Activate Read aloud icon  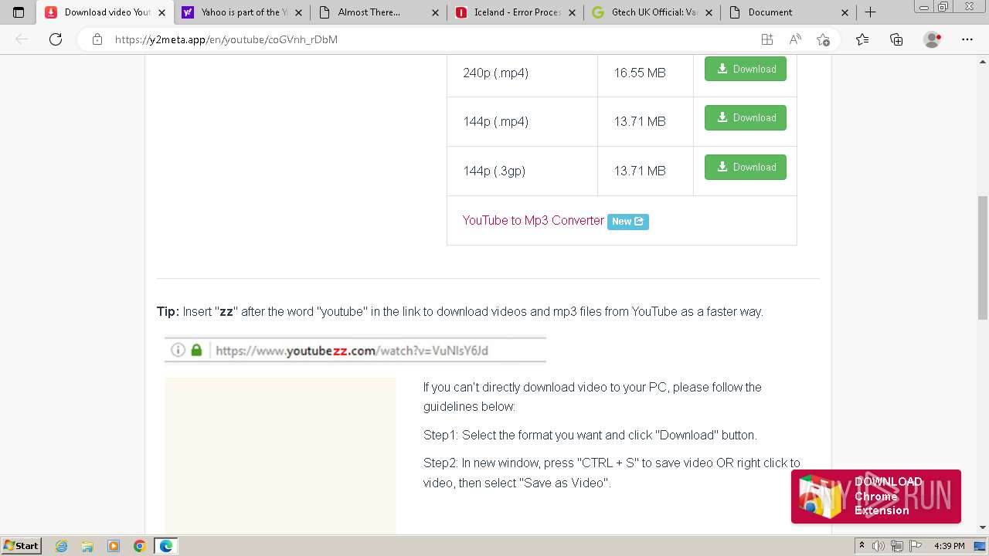pos(795,39)
